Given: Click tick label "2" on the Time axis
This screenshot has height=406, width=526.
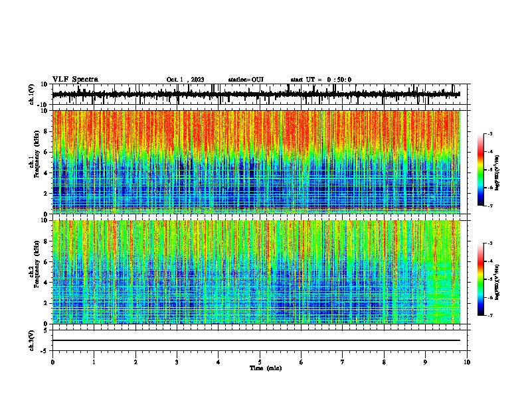Looking at the screenshot, I should pyautogui.click(x=135, y=362).
